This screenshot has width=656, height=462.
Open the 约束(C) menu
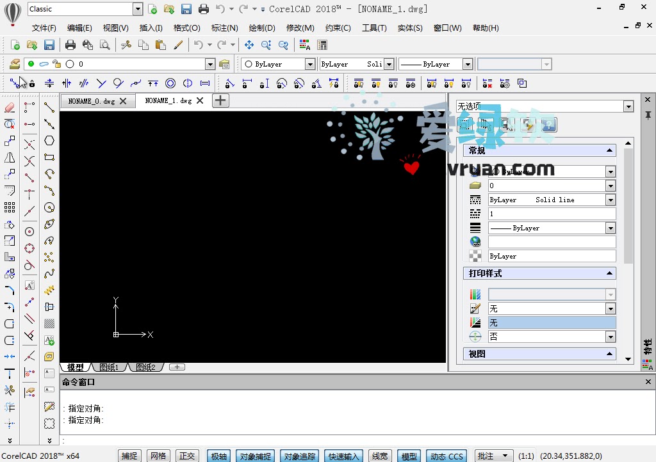[x=338, y=28]
